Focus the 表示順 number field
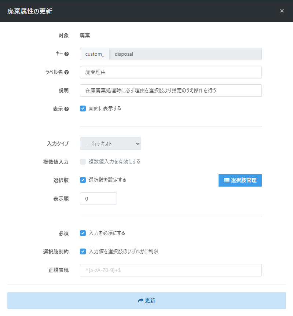293x316 pixels. pyautogui.click(x=98, y=199)
